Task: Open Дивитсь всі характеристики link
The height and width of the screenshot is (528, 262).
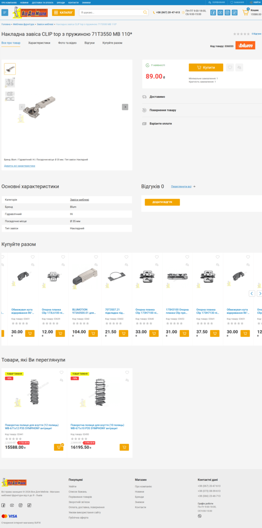Action: click(x=20, y=166)
